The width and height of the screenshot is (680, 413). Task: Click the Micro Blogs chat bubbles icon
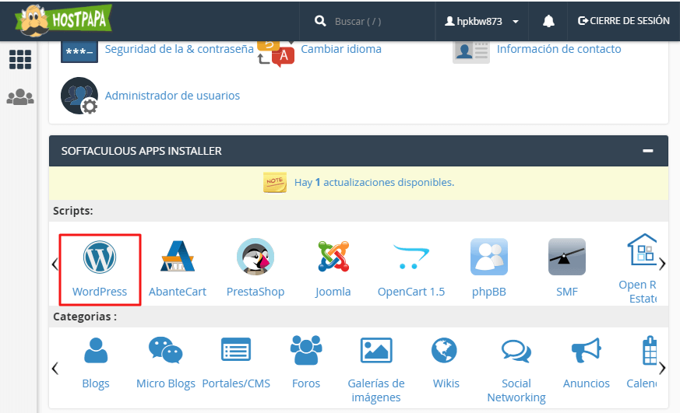[166, 350]
